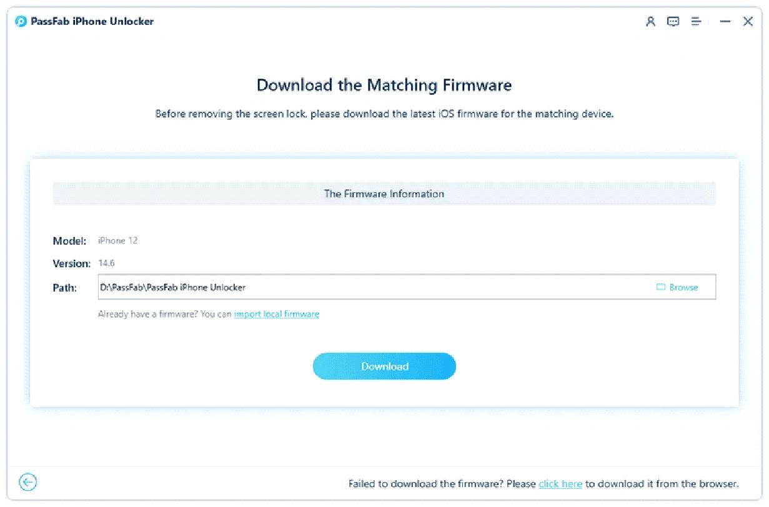769x507 pixels.
Task: Open the user account icon
Action: tap(650, 21)
